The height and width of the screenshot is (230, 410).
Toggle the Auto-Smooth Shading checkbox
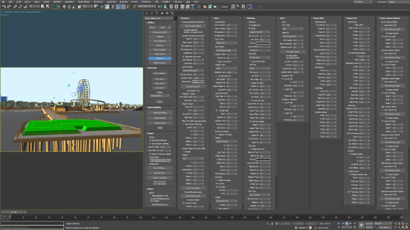150,144
